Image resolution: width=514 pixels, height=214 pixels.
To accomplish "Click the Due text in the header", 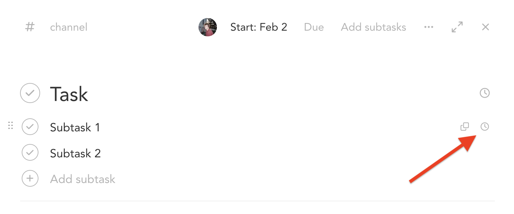I will click(313, 27).
